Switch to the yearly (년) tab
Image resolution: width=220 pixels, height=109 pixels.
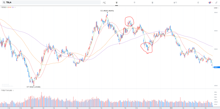198,3
